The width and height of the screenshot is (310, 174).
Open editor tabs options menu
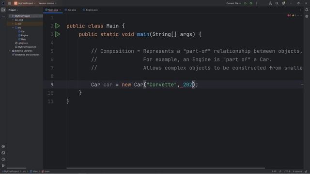[300, 10]
